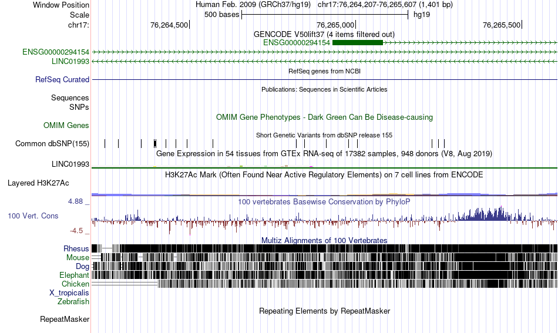Click the Basewise Conservation by PhyloP title

[324, 201]
